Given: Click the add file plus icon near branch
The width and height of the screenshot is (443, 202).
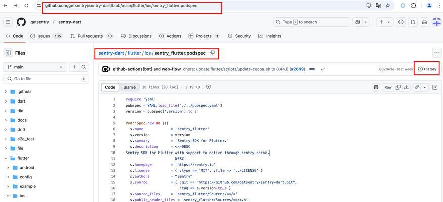Looking at the screenshot, I should click(74, 67).
